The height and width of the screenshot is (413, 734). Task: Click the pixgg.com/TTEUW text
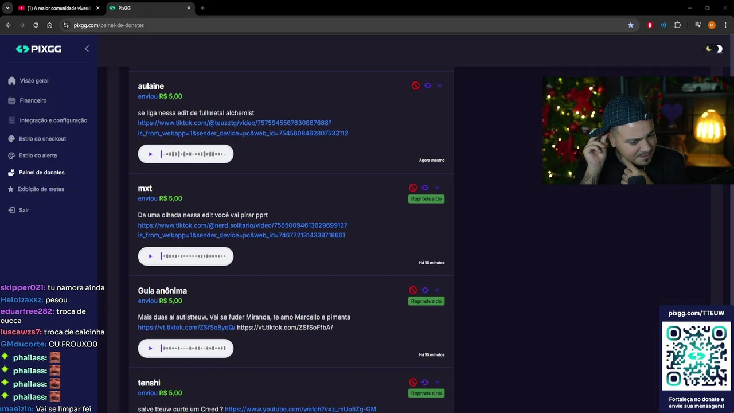click(696, 313)
